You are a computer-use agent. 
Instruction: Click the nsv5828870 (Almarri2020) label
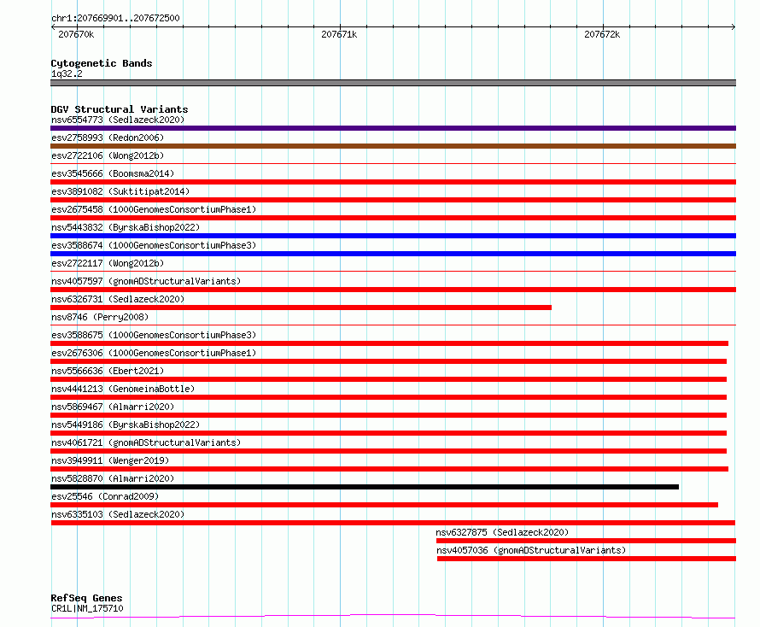[113, 478]
